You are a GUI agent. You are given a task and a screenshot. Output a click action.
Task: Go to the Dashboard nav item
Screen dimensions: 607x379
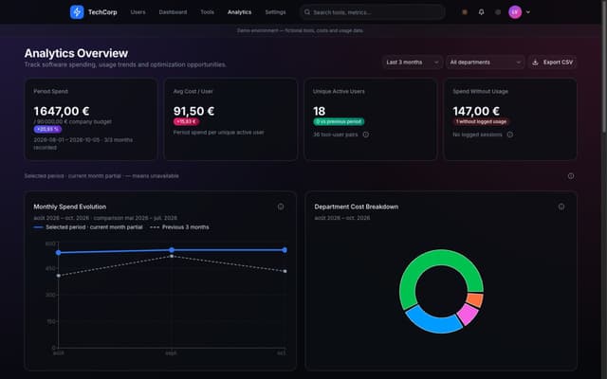[173, 12]
